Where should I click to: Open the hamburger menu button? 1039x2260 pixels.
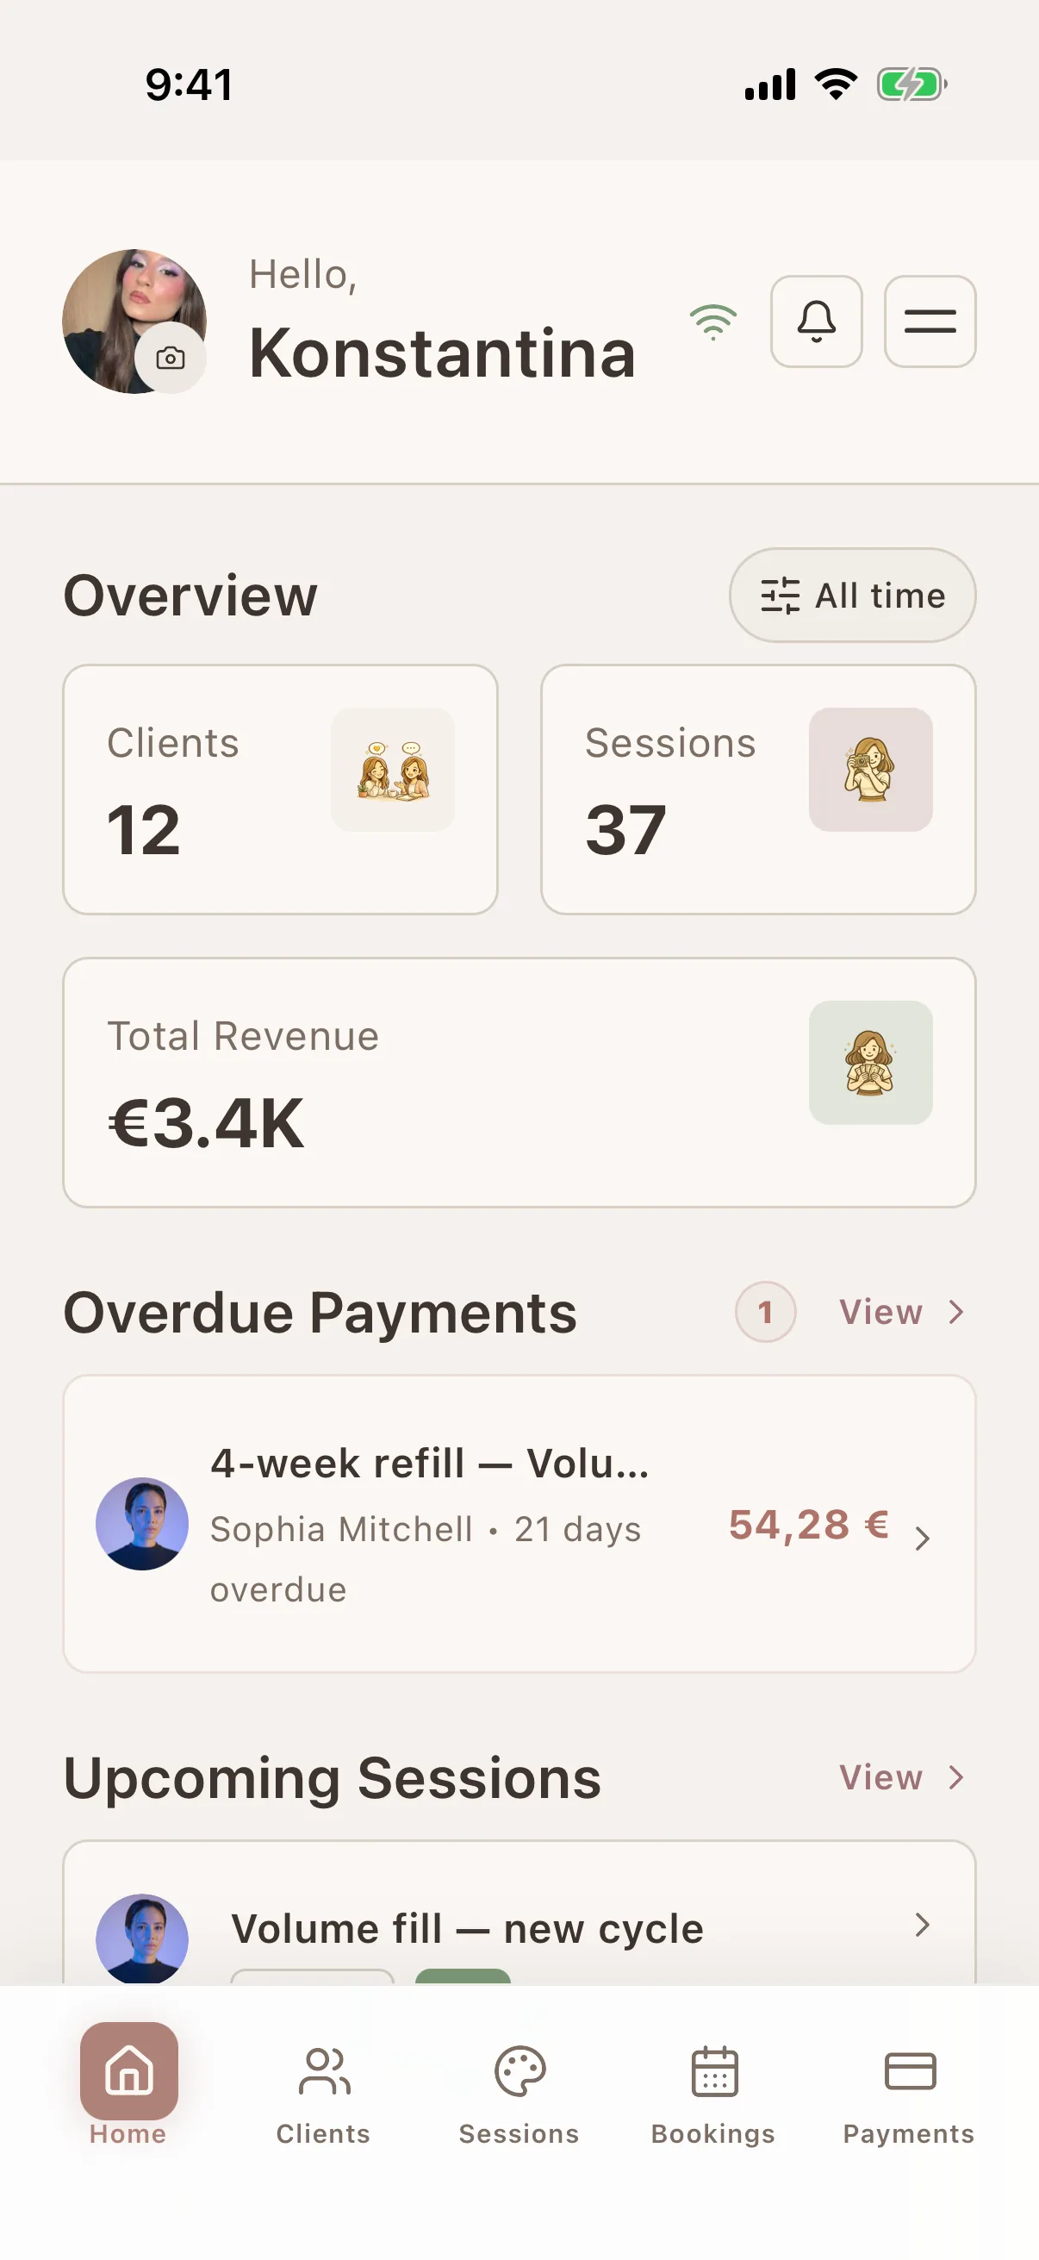click(930, 322)
